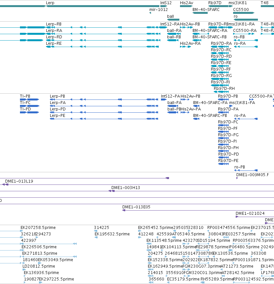Screen dimensions: 274x284
Task: Click the Lerp-PE protein label
Action: 58,116
